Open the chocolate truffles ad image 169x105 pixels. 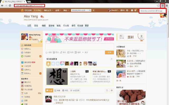tap(131, 97)
